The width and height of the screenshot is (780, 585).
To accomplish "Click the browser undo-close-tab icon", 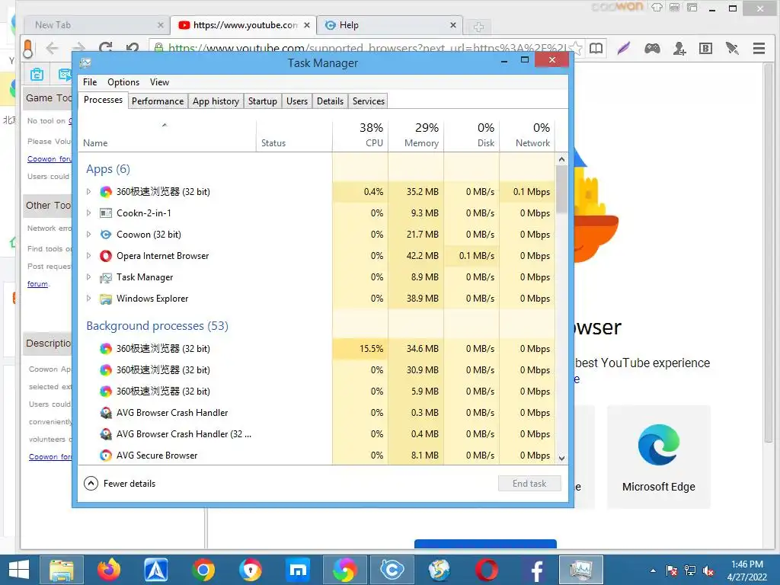I will click(x=133, y=48).
